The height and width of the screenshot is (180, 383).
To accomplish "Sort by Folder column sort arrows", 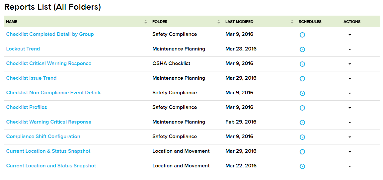I will click(219, 22).
